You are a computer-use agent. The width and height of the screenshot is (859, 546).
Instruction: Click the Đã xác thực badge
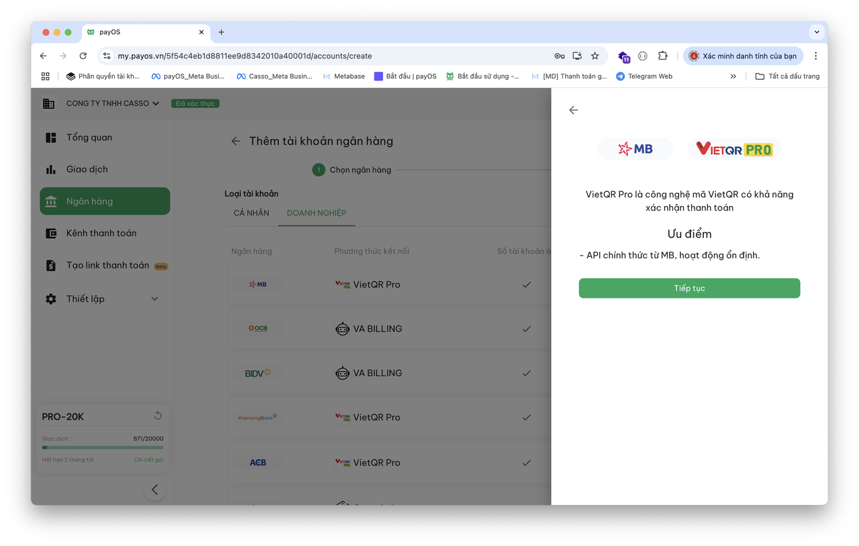(195, 103)
